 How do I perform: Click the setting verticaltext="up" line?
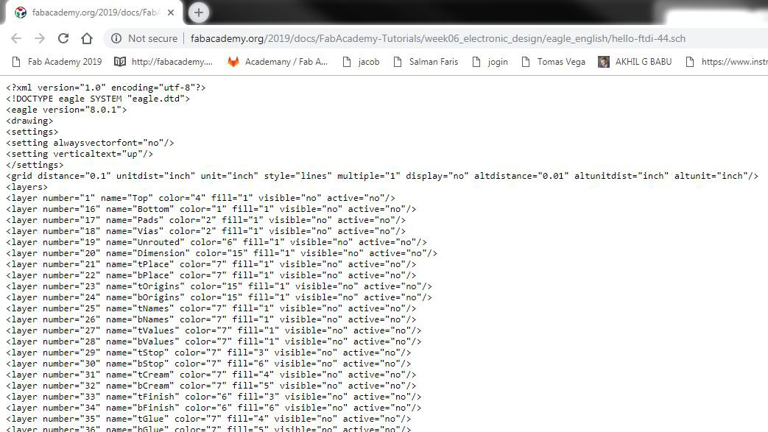point(80,154)
